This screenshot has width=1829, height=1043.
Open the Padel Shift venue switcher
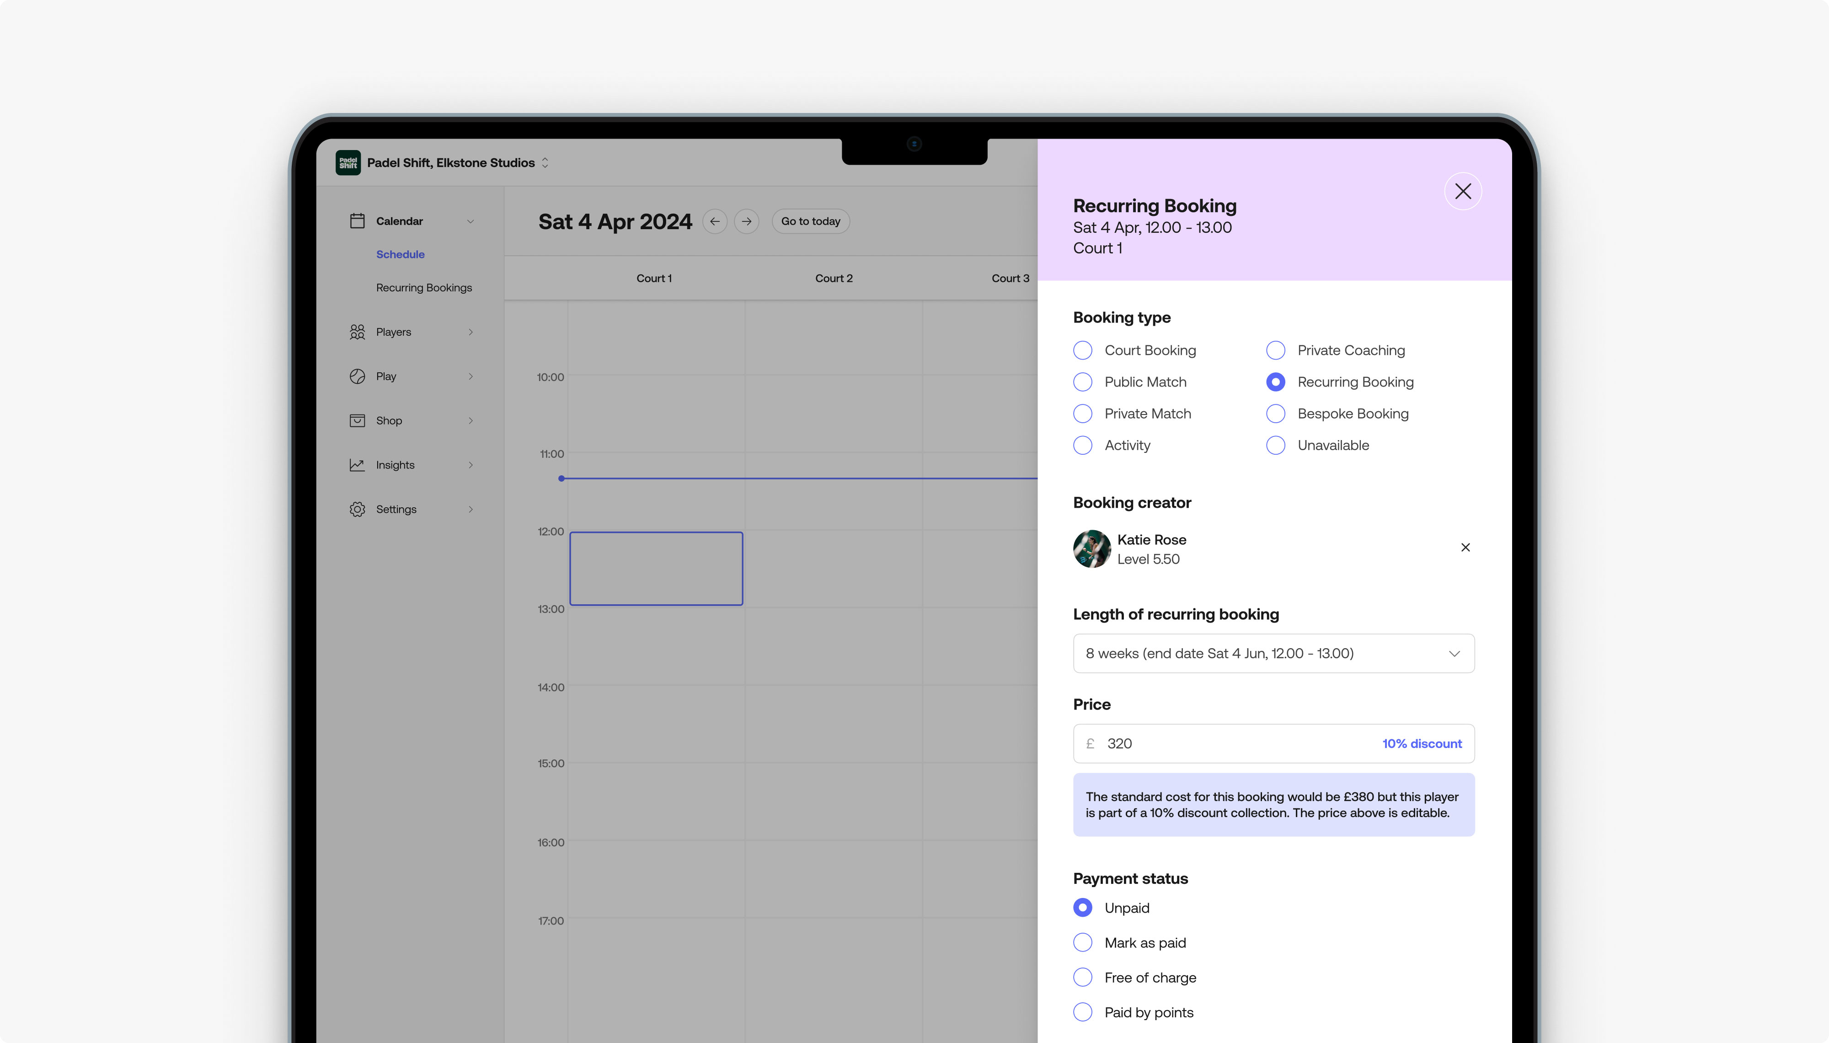[x=545, y=162]
